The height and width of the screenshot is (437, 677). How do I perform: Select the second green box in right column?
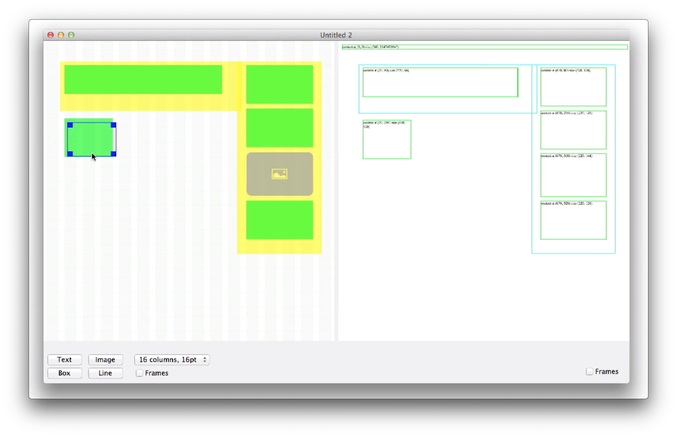(279, 128)
